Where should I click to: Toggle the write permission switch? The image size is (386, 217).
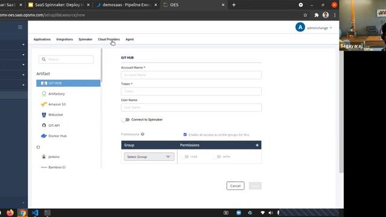[217, 157]
